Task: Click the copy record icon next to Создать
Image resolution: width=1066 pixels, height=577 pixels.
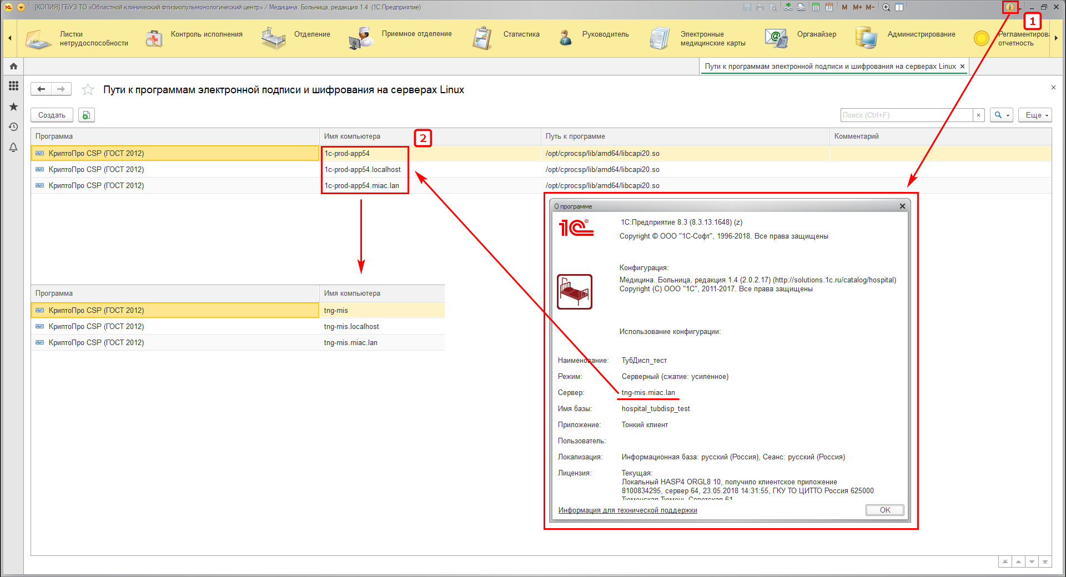Action: tap(87, 115)
